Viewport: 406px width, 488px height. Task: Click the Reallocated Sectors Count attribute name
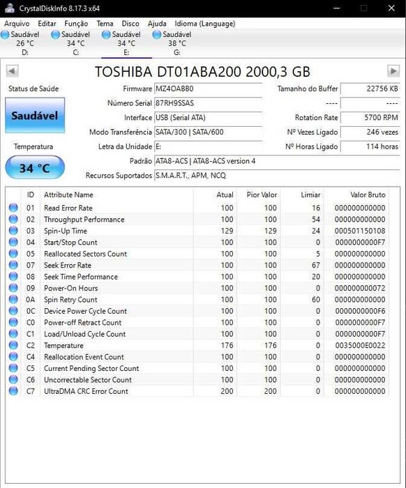click(x=85, y=254)
